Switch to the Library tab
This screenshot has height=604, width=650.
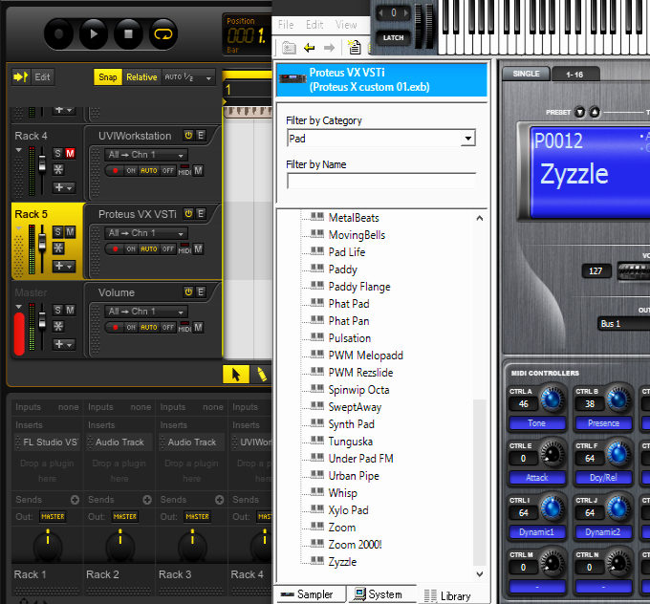tap(448, 596)
